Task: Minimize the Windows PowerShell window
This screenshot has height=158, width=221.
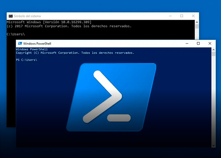Action: [187, 43]
